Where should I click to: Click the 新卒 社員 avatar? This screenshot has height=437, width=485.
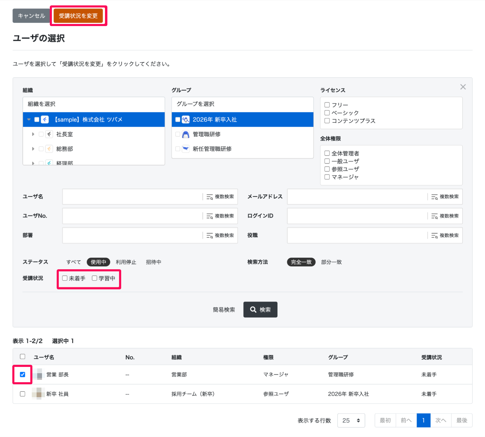[x=38, y=394]
